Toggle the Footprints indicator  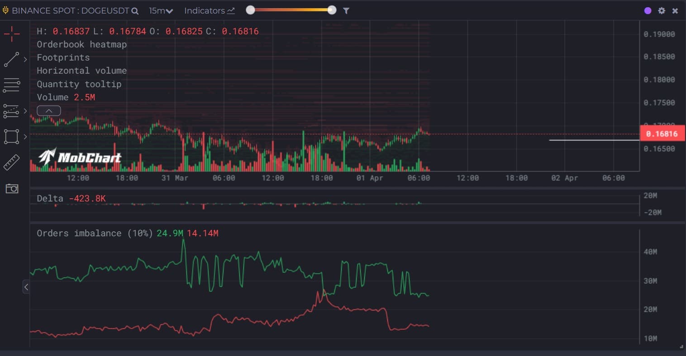[x=63, y=57]
